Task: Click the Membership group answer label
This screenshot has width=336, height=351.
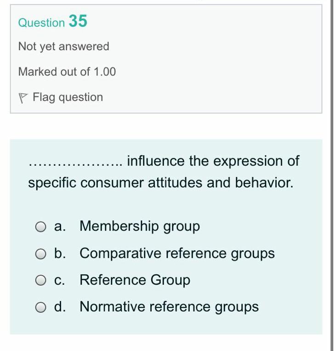Action: point(140,226)
